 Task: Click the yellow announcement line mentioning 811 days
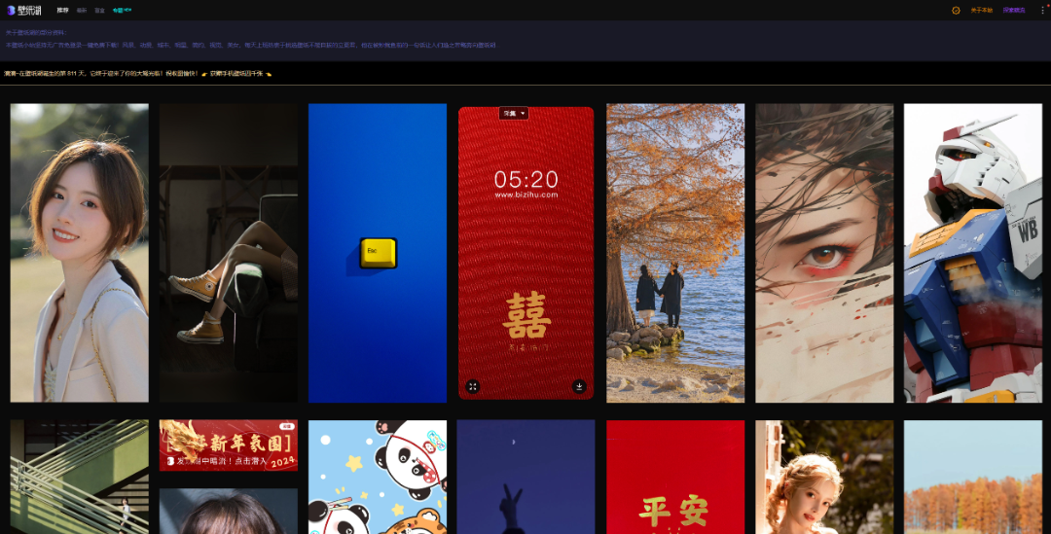tap(137, 74)
